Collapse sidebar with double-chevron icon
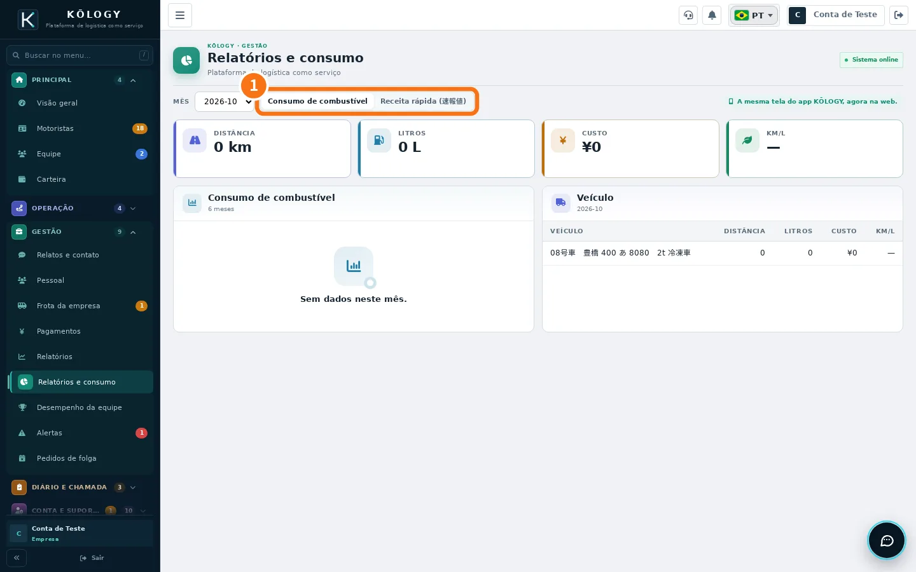Screen dimensions: 916x572 pyautogui.click(x=17, y=558)
